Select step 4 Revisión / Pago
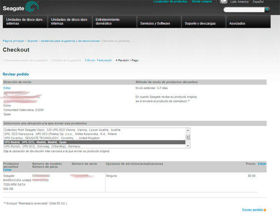Image resolution: width=280 pixels, height=223 pixels. pos(127,60)
